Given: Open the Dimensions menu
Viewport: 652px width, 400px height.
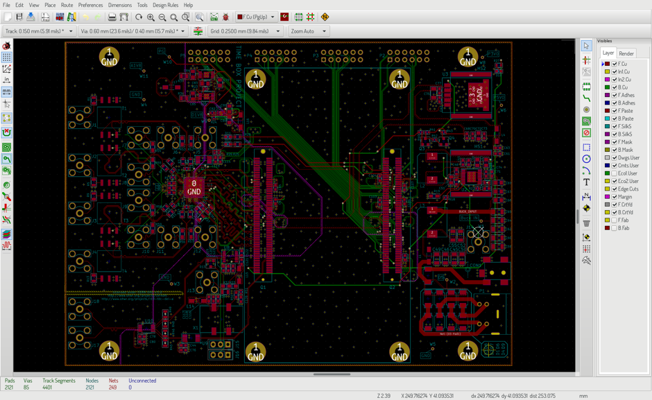Looking at the screenshot, I should click(120, 5).
